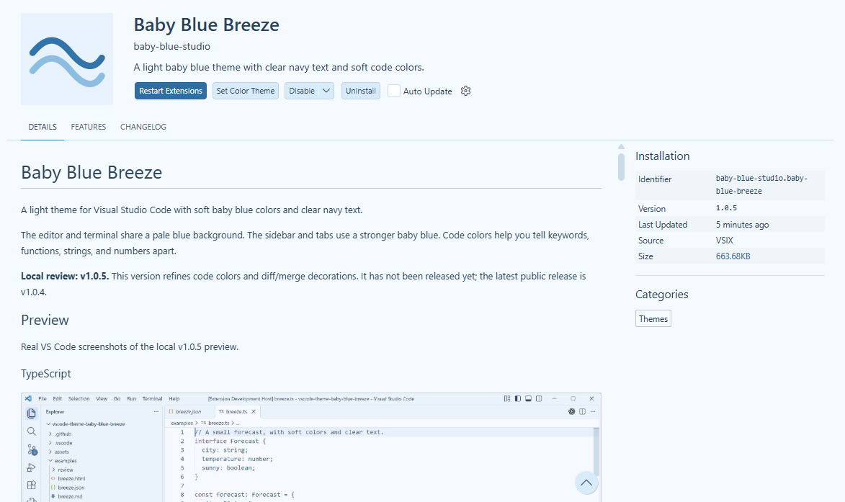
Task: Click the scroll-to-top arrow button
Action: (x=586, y=483)
